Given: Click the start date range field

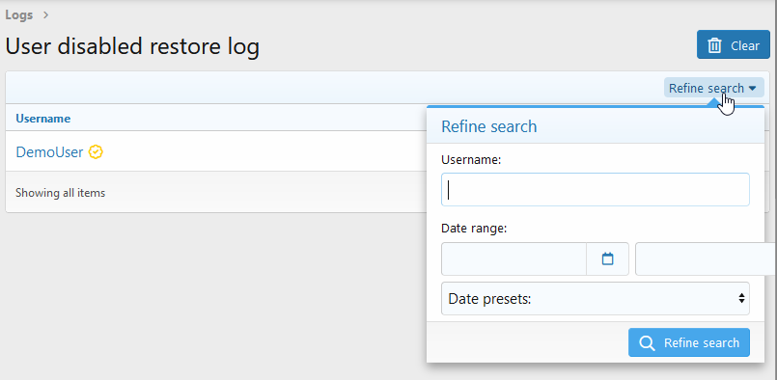Looking at the screenshot, I should pos(513,258).
